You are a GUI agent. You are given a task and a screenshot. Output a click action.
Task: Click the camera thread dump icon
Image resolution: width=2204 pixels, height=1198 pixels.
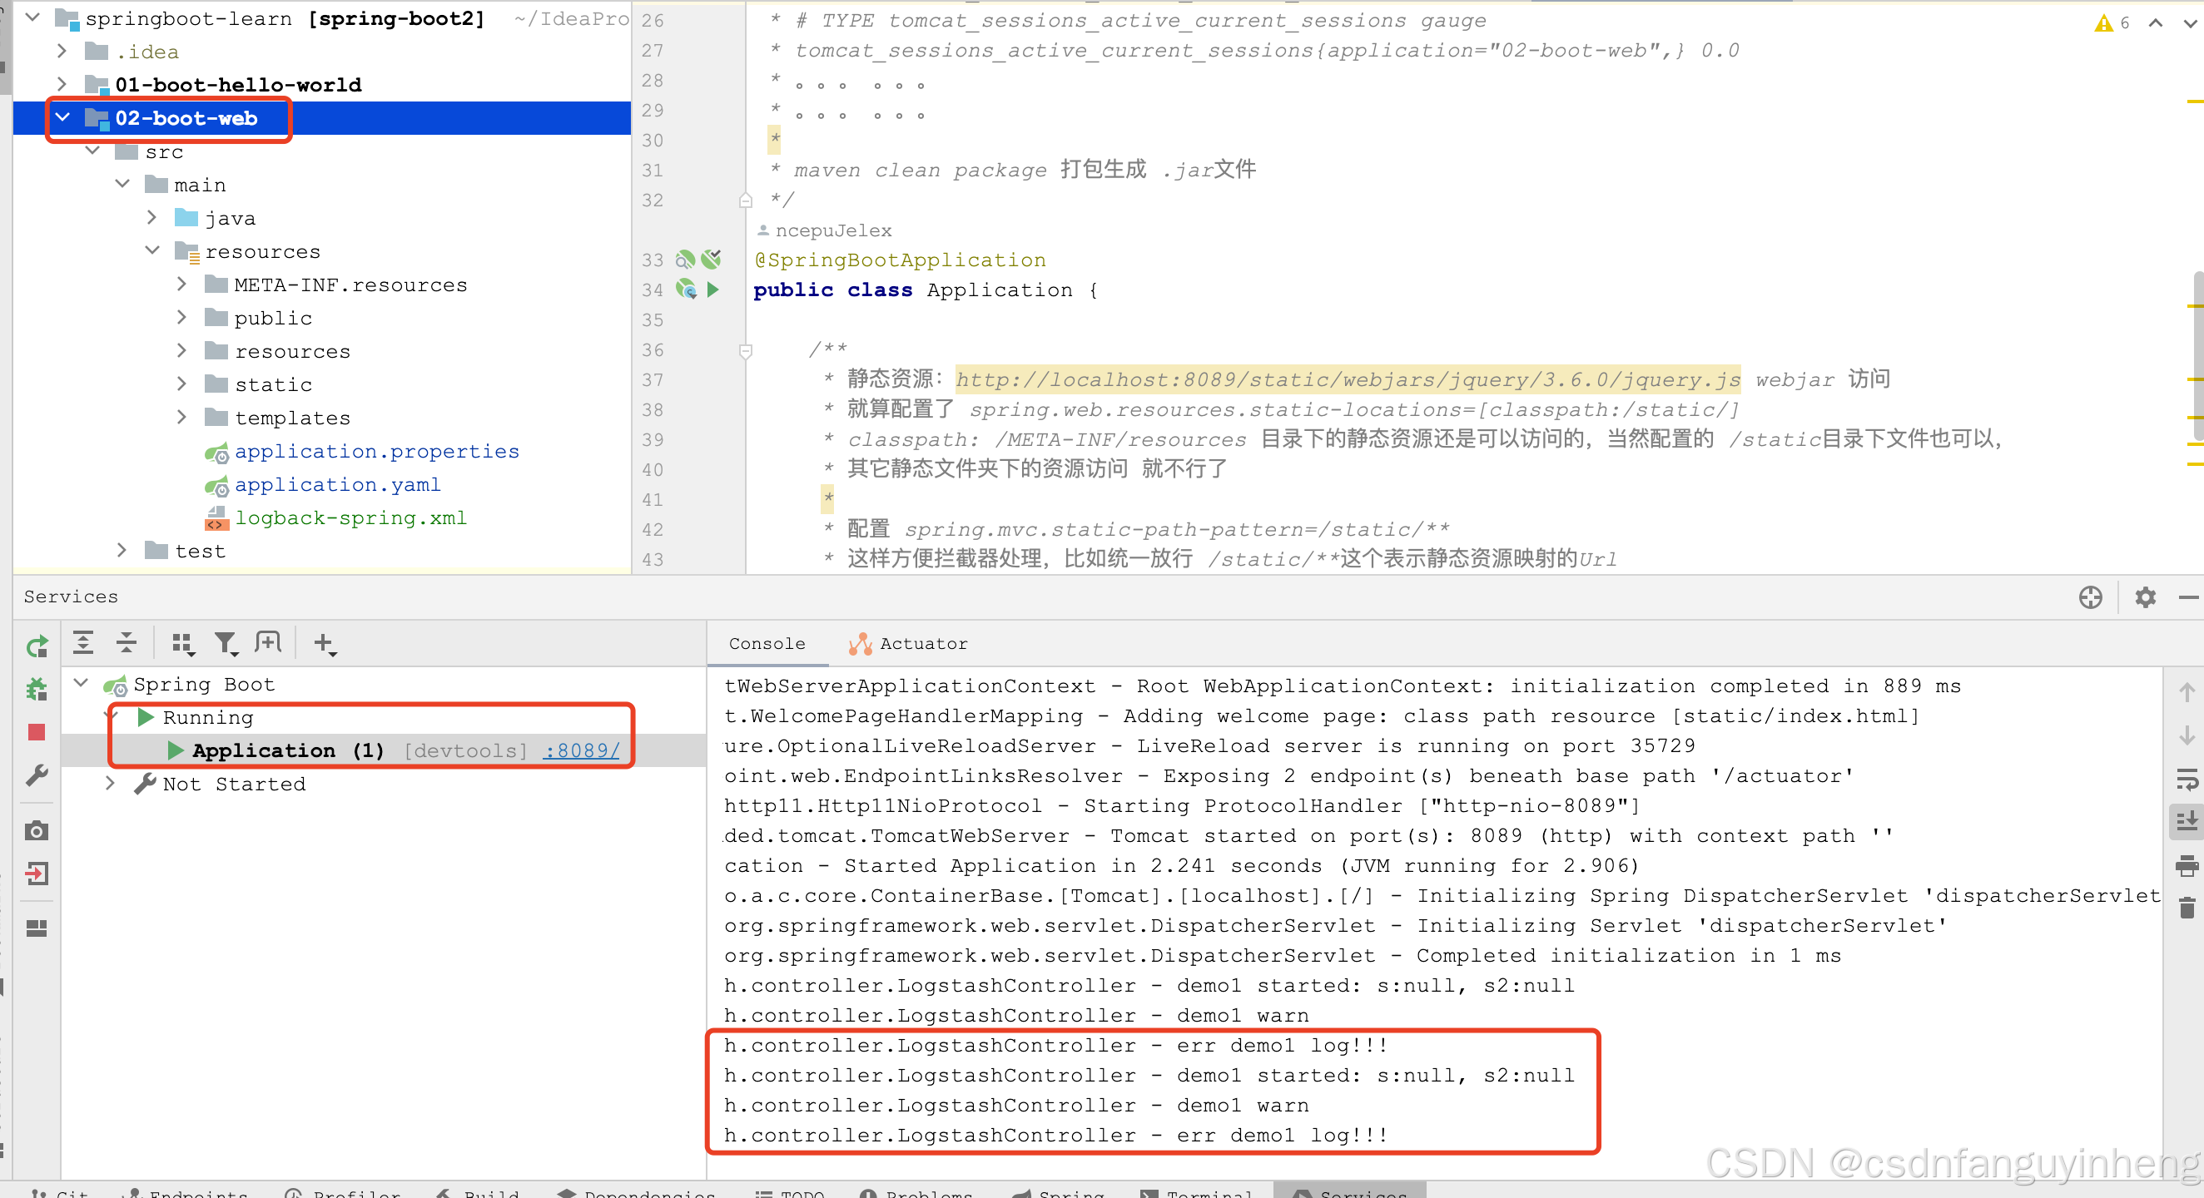37,831
